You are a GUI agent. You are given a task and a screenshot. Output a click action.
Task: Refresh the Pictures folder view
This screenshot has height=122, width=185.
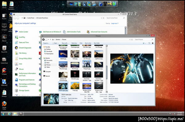pyautogui.click(x=132, y=40)
